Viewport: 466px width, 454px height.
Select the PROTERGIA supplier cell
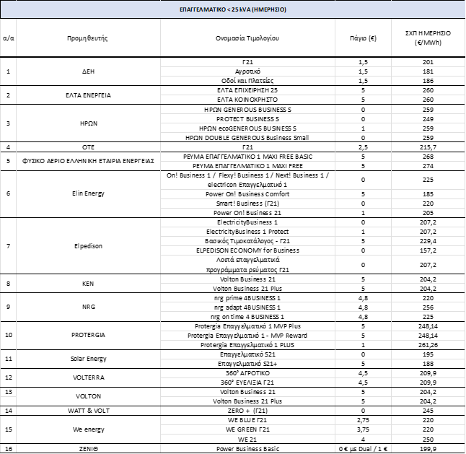point(88,335)
